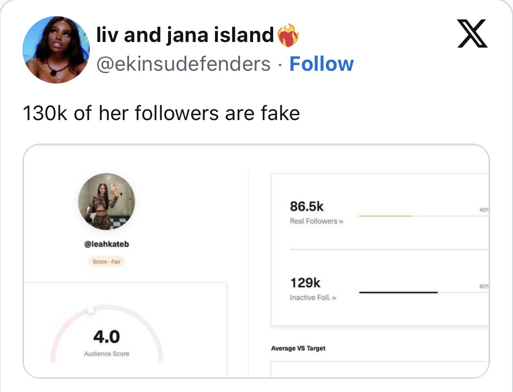The height and width of the screenshot is (392, 513).
Task: Select the 86.5k Real Followers figure
Action: tap(306, 206)
